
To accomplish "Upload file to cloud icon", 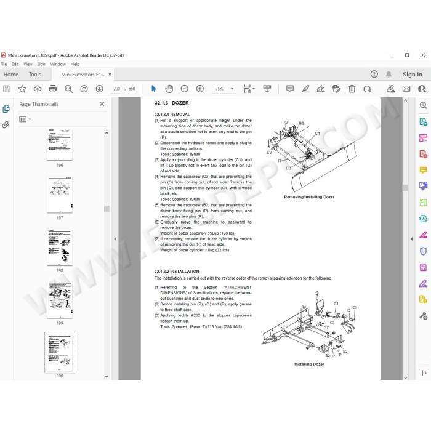I will pyautogui.click(x=38, y=89).
